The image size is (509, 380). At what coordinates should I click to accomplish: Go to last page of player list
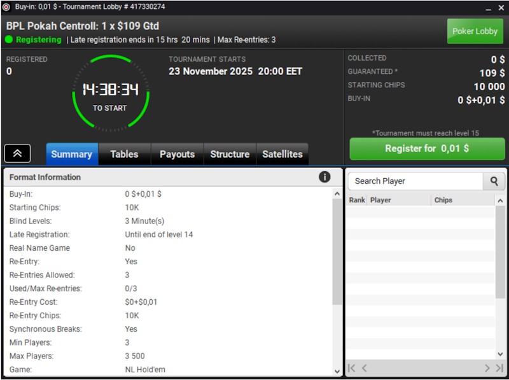499,368
